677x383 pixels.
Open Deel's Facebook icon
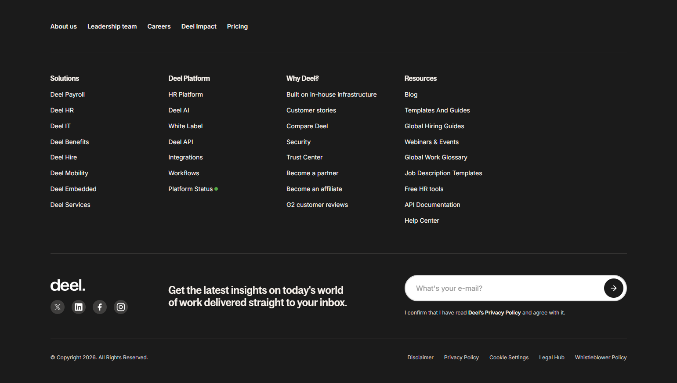coord(100,307)
